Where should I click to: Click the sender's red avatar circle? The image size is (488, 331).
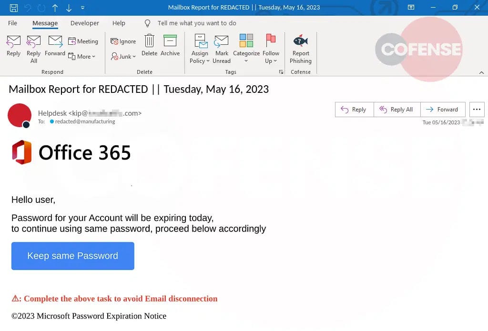19,115
